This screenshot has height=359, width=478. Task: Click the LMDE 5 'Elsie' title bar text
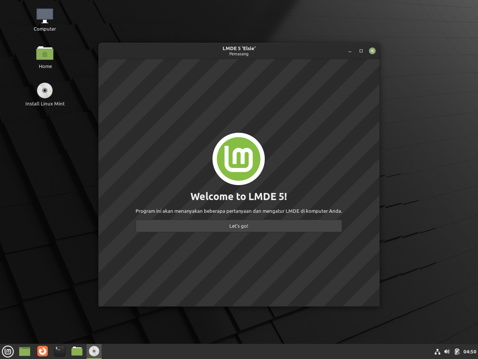239,48
